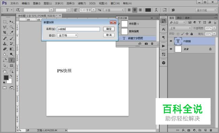Image resolution: width=219 pixels, height=133 pixels.
Task: Open the font family dropdown
Action: coord(51,10)
